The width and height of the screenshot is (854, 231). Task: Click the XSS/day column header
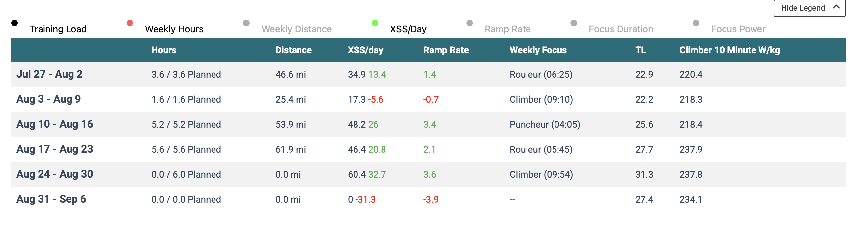pos(365,50)
